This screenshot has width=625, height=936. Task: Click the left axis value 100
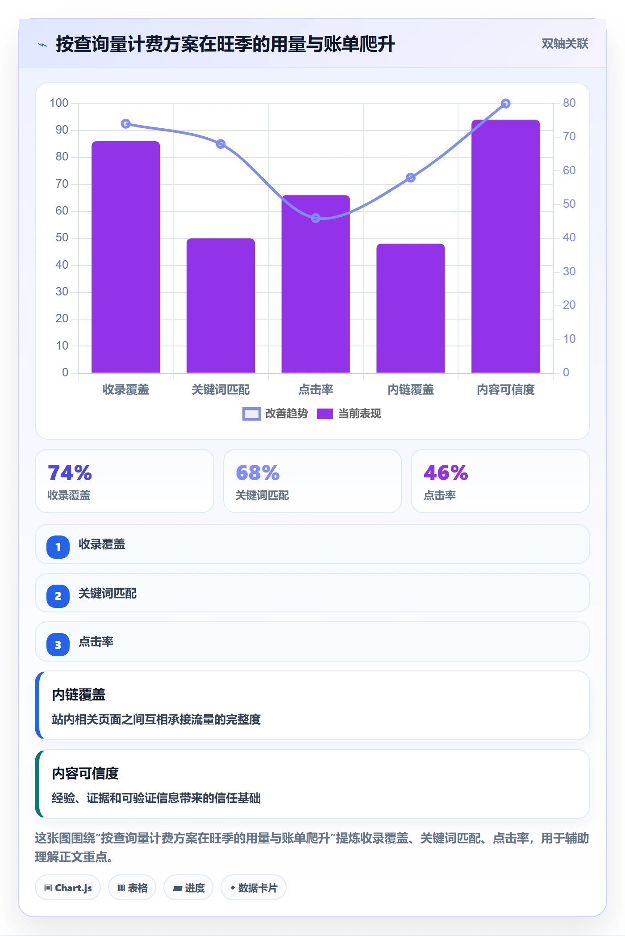pos(59,103)
